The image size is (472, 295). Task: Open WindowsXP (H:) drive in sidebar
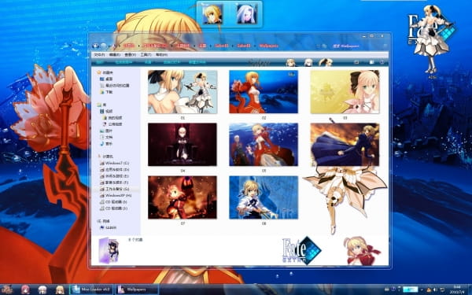[x=116, y=195]
